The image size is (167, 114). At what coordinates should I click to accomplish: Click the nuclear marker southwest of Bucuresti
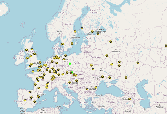87,89
